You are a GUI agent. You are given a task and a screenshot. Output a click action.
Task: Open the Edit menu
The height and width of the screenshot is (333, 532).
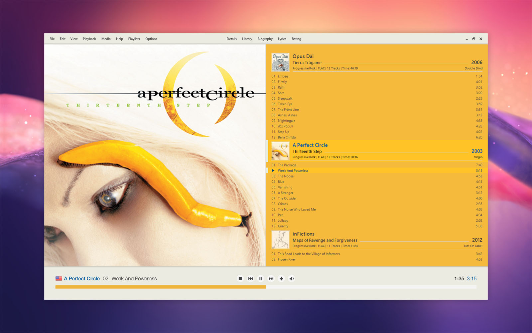[x=63, y=39]
